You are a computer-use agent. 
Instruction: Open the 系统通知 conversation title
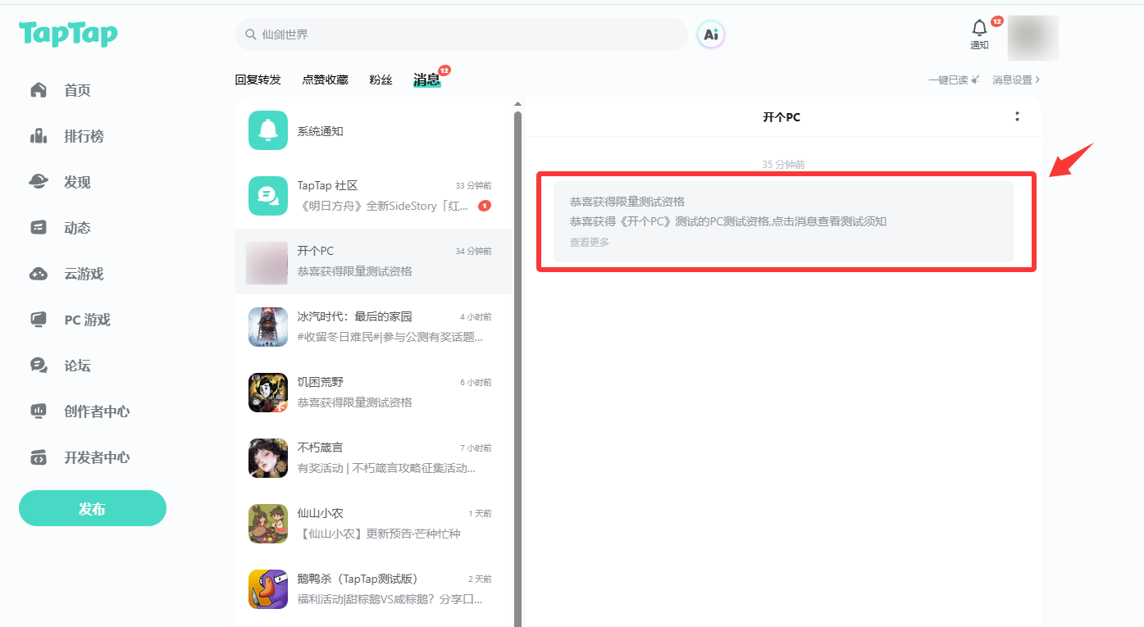320,131
